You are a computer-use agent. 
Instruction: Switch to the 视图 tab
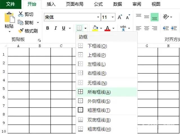pyautogui.click(x=156, y=5)
